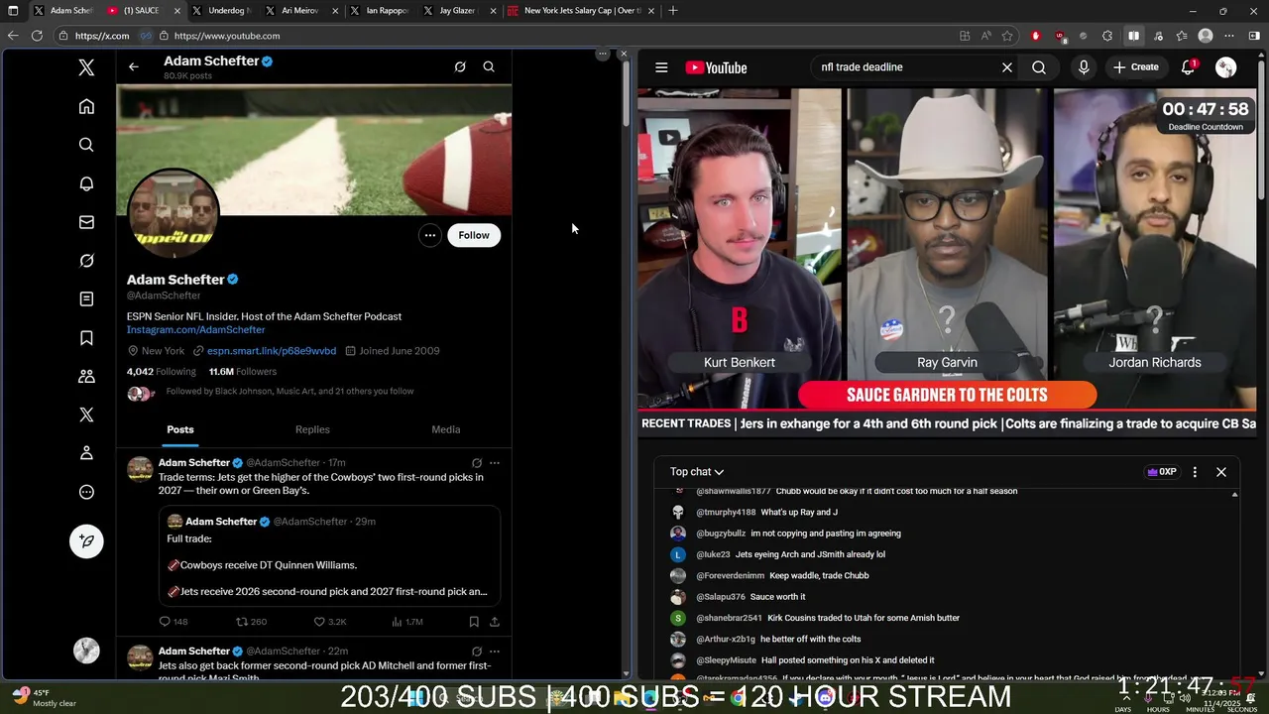Open Communities people icon in X sidebar
Viewport: 1269px width, 714px height.
pos(86,377)
